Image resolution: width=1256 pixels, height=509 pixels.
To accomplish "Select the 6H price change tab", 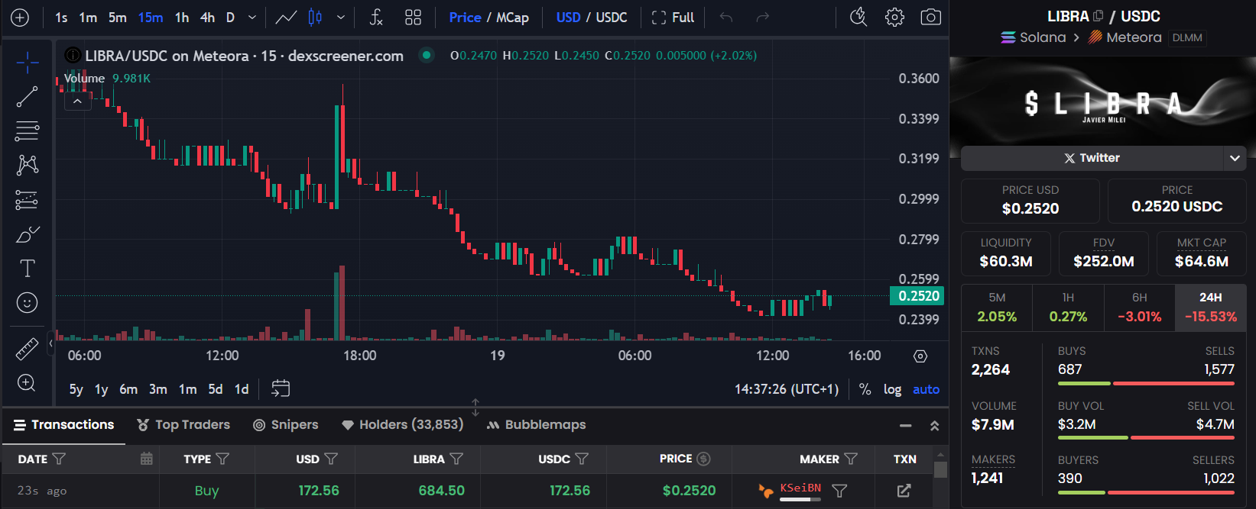I will pyautogui.click(x=1139, y=308).
